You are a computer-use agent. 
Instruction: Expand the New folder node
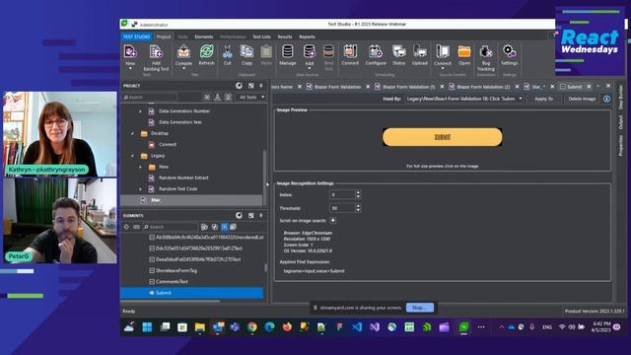point(140,167)
